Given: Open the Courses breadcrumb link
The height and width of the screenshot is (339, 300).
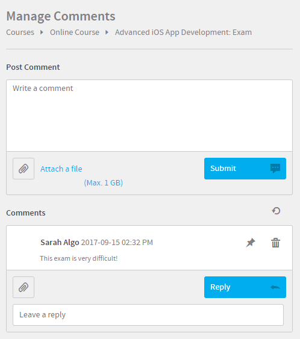Looking at the screenshot, I should point(20,33).
